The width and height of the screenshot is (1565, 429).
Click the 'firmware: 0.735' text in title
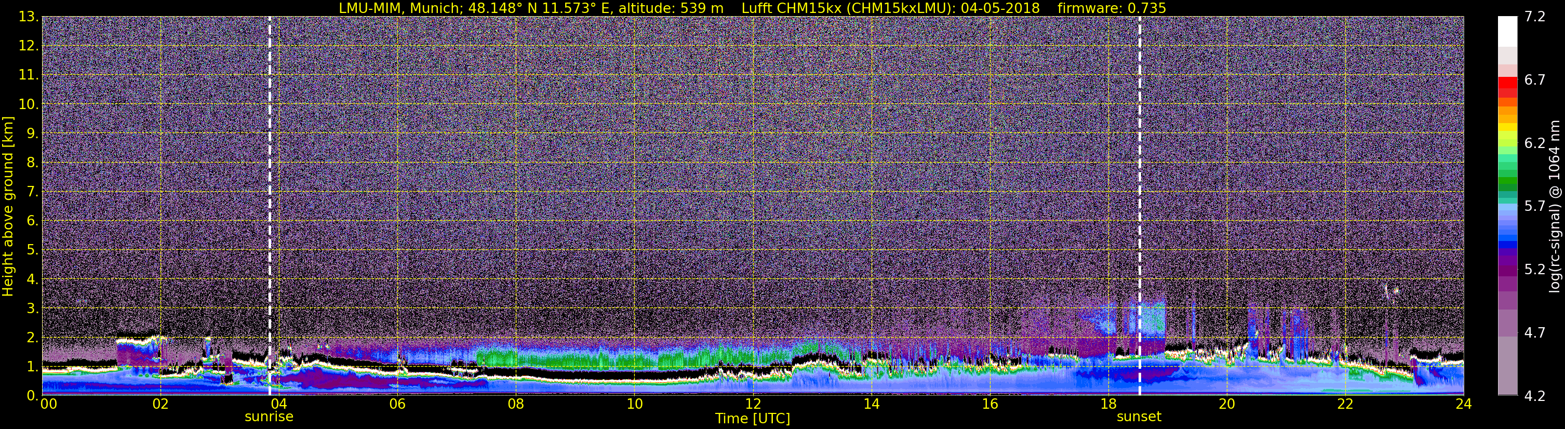pos(1112,8)
